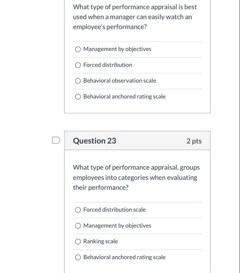Select "Behavioral observation scale" option
Screen dimensions: 240x273
78,81
